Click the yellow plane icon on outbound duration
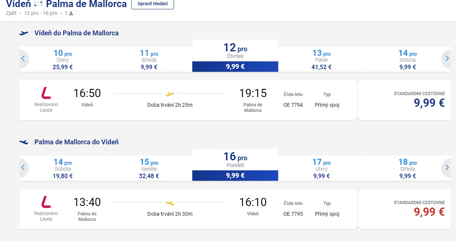 [x=170, y=94]
